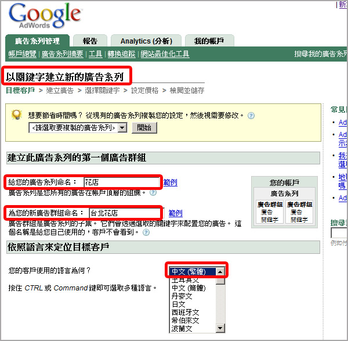The width and height of the screenshot is (348, 341).
Task: Click the search box in right sidebar
Action: tap(339, 233)
